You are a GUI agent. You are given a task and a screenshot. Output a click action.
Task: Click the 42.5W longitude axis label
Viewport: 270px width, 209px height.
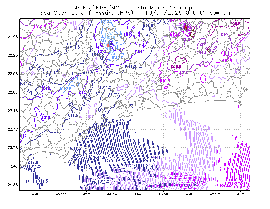pyautogui.click(x=215, y=194)
